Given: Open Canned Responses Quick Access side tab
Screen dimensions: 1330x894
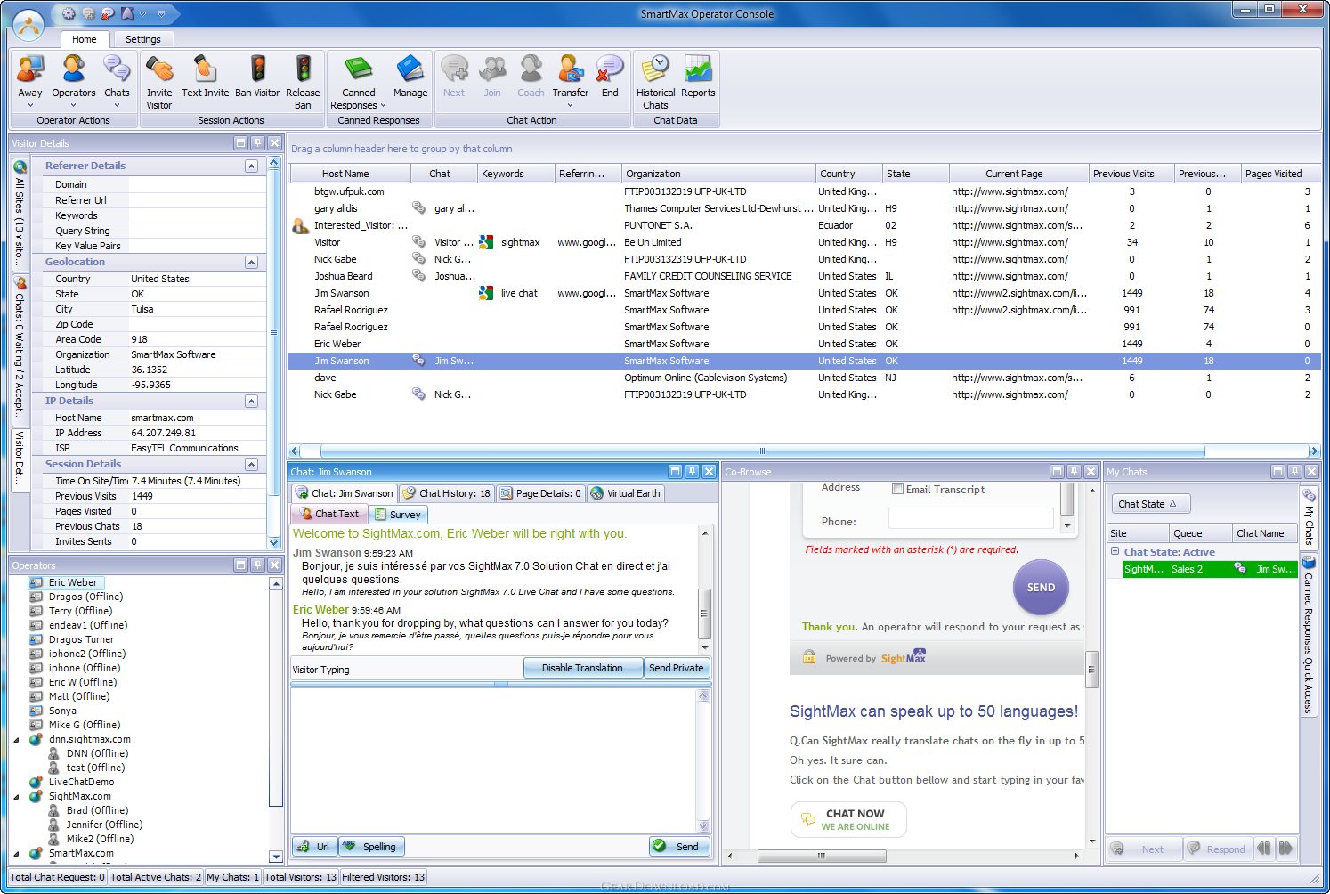Looking at the screenshot, I should tap(1308, 634).
